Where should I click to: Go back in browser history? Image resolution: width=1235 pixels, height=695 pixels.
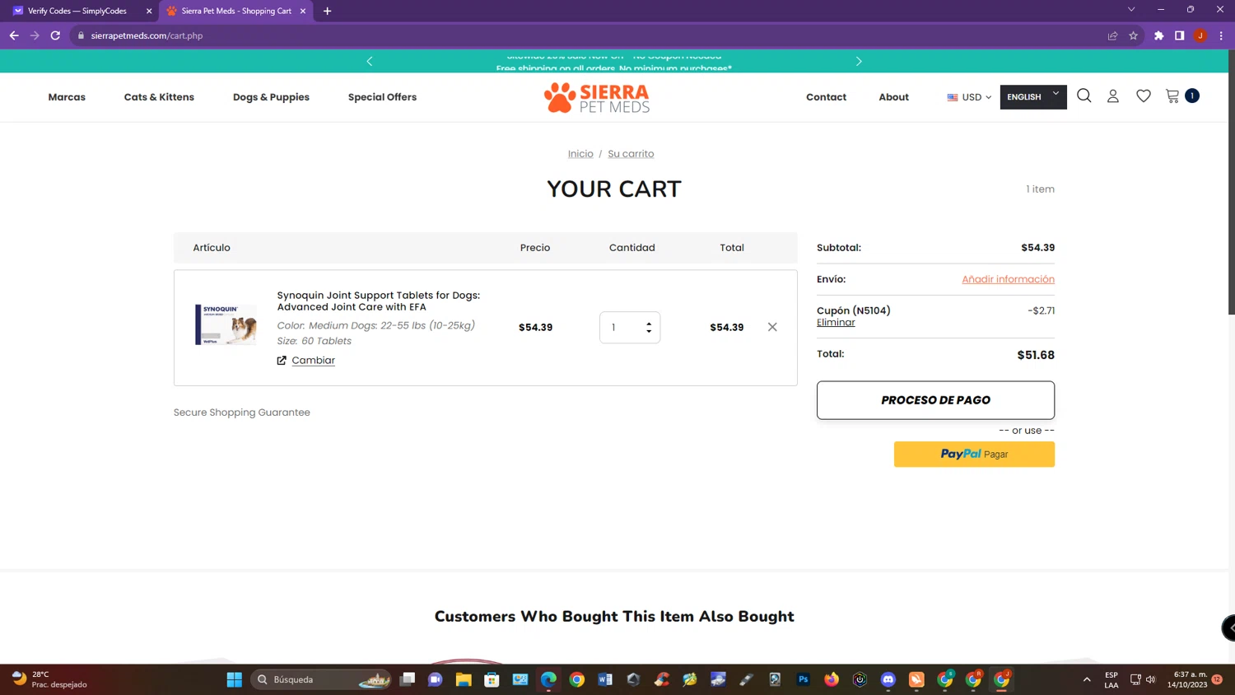(14, 35)
